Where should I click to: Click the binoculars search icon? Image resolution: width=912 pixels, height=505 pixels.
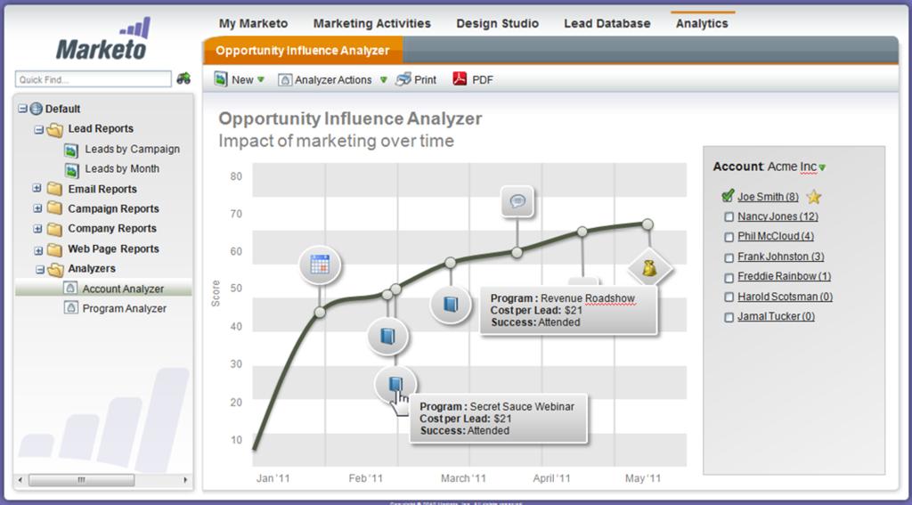(x=183, y=78)
